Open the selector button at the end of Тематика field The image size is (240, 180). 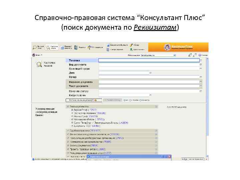[x=201, y=60]
